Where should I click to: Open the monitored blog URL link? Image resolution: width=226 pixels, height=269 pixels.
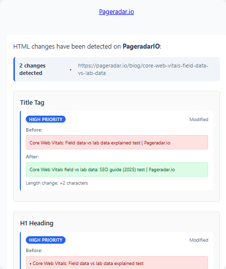(x=143, y=69)
